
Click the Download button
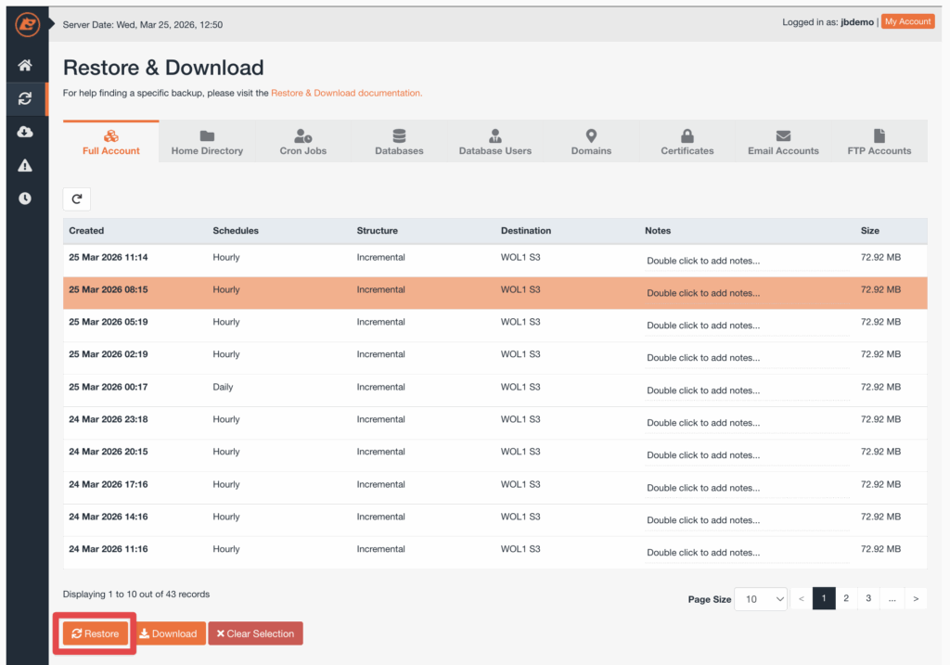click(x=168, y=633)
